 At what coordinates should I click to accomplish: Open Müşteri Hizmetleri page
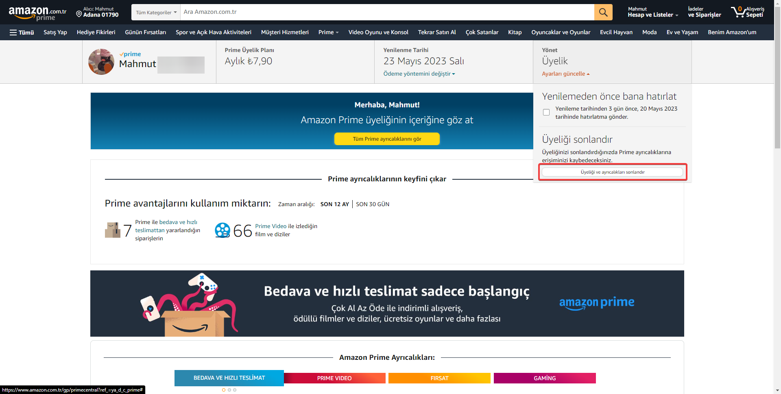(x=285, y=33)
